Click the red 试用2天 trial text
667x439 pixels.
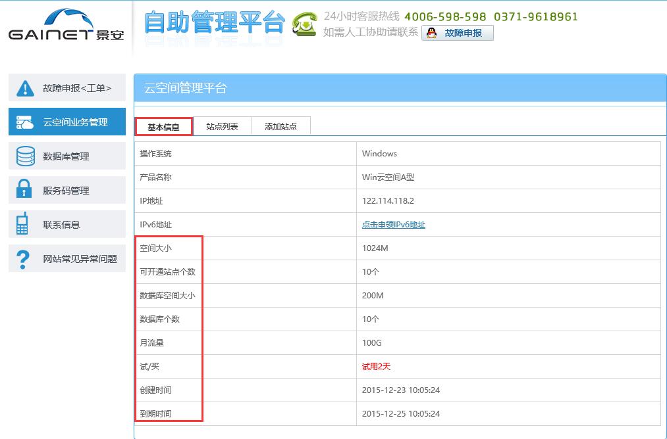click(376, 367)
